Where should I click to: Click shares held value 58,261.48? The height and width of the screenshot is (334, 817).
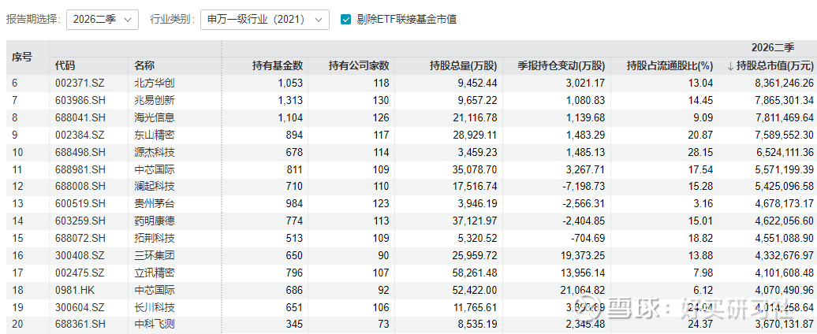(476, 273)
